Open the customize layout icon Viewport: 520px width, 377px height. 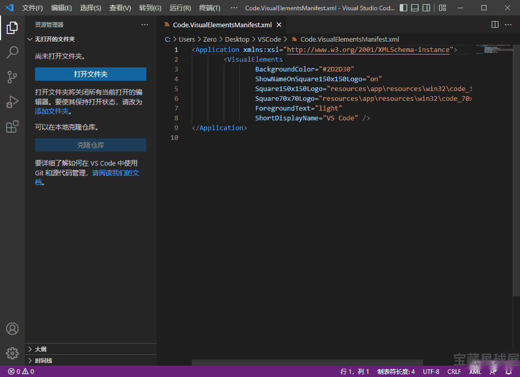(442, 8)
